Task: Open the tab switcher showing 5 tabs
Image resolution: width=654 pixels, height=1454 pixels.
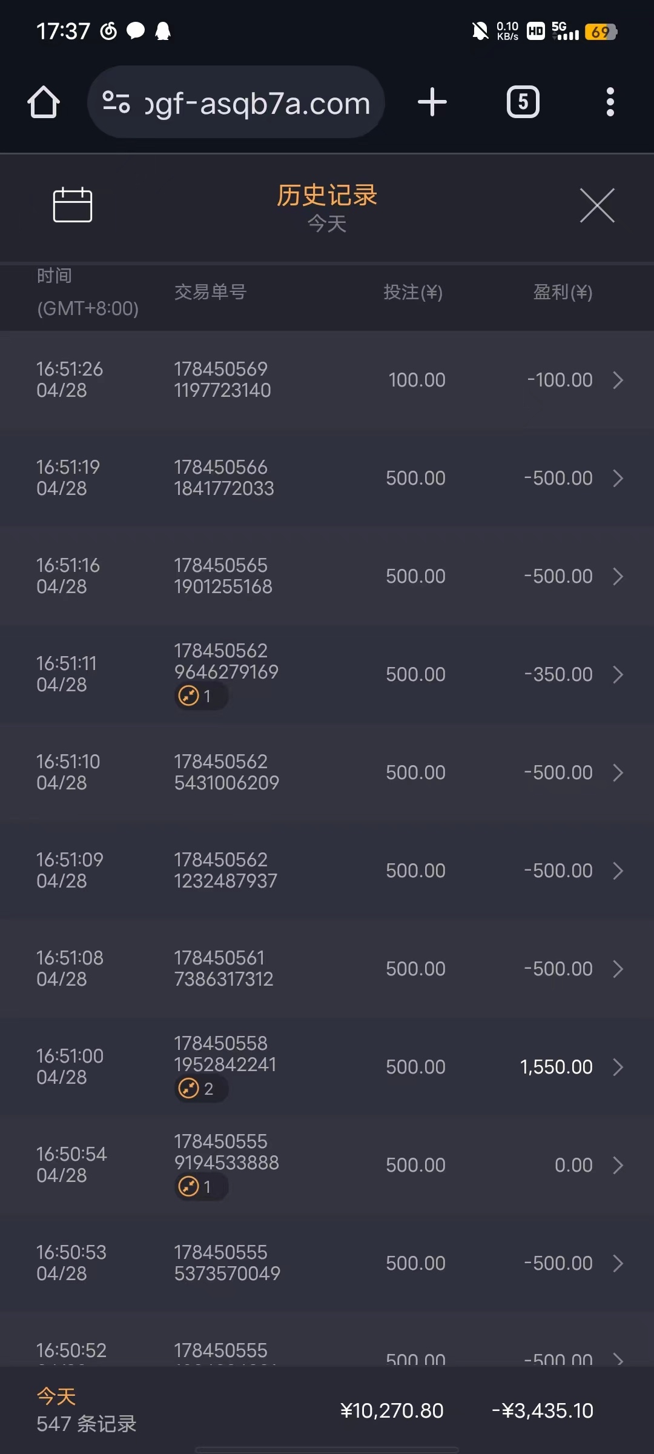Action: (x=523, y=102)
